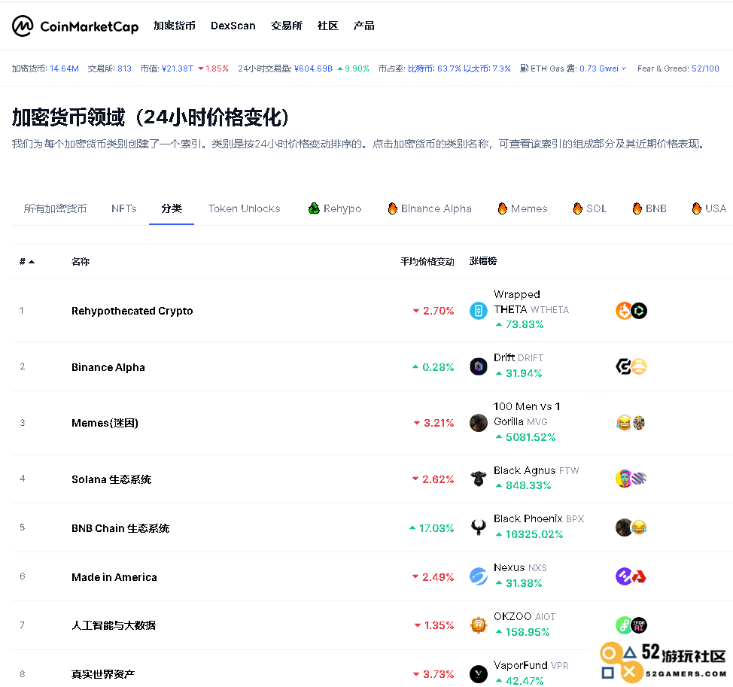Select the 分类 tab
Viewport: 733px width, 687px height.
(172, 208)
